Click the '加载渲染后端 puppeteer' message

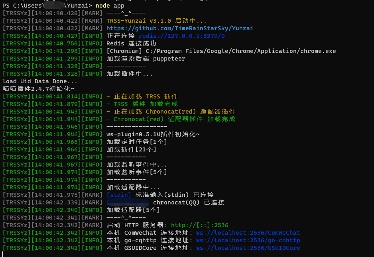[146, 59]
